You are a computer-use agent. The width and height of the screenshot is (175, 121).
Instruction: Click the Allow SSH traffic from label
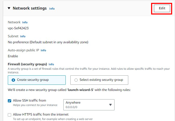click(29, 100)
